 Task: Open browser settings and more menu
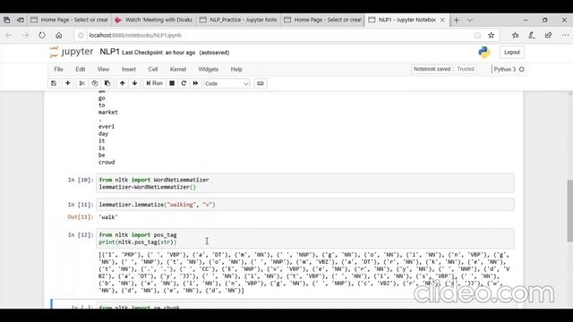pyautogui.click(x=565, y=36)
